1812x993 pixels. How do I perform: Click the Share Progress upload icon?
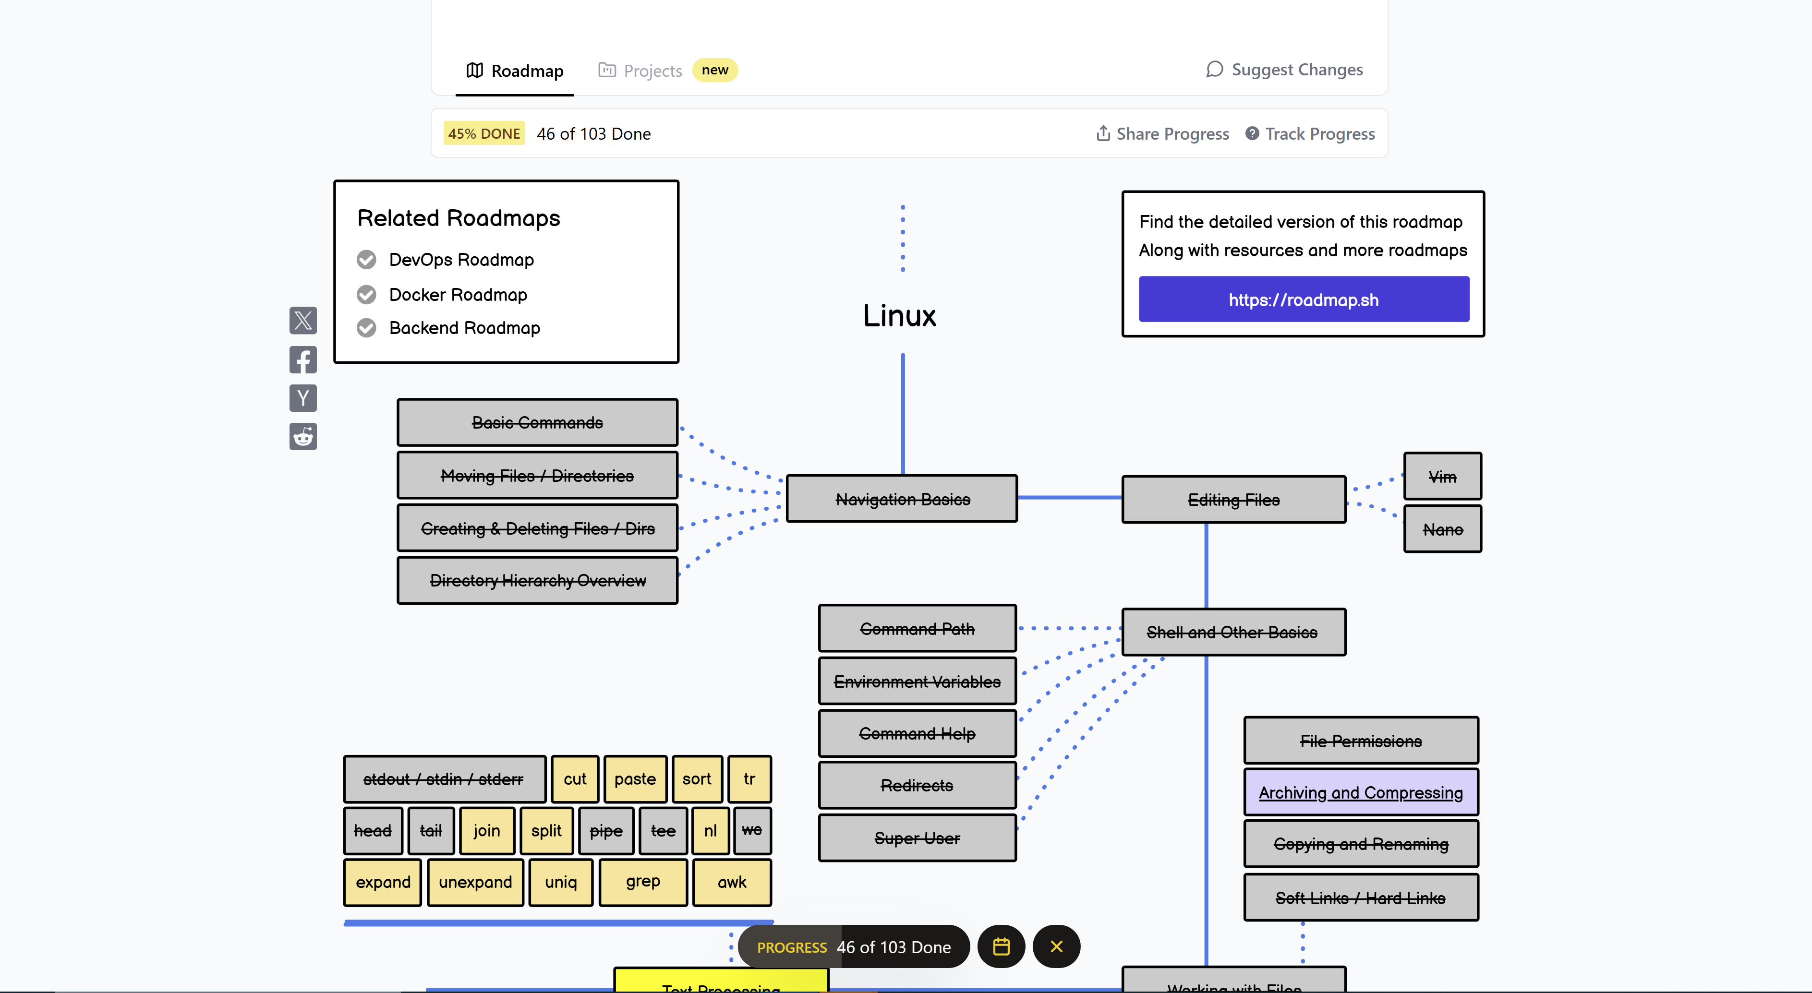[x=1103, y=133]
